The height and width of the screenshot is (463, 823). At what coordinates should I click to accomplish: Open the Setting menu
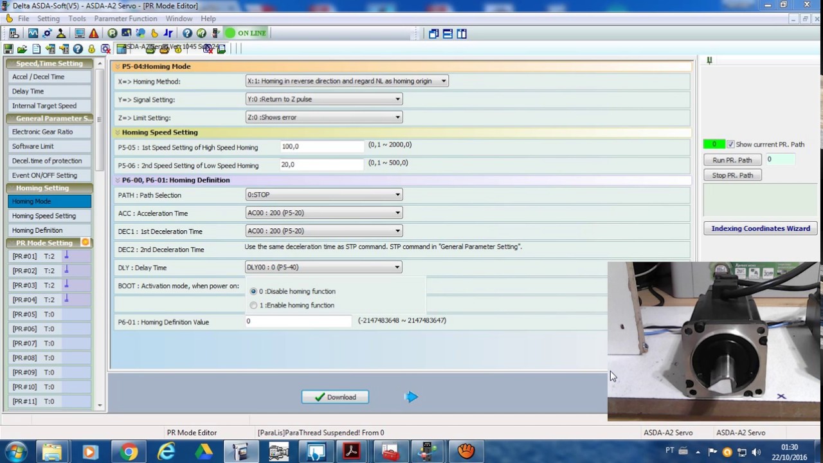tap(48, 19)
